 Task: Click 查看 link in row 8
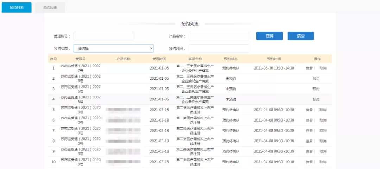tap(309, 141)
